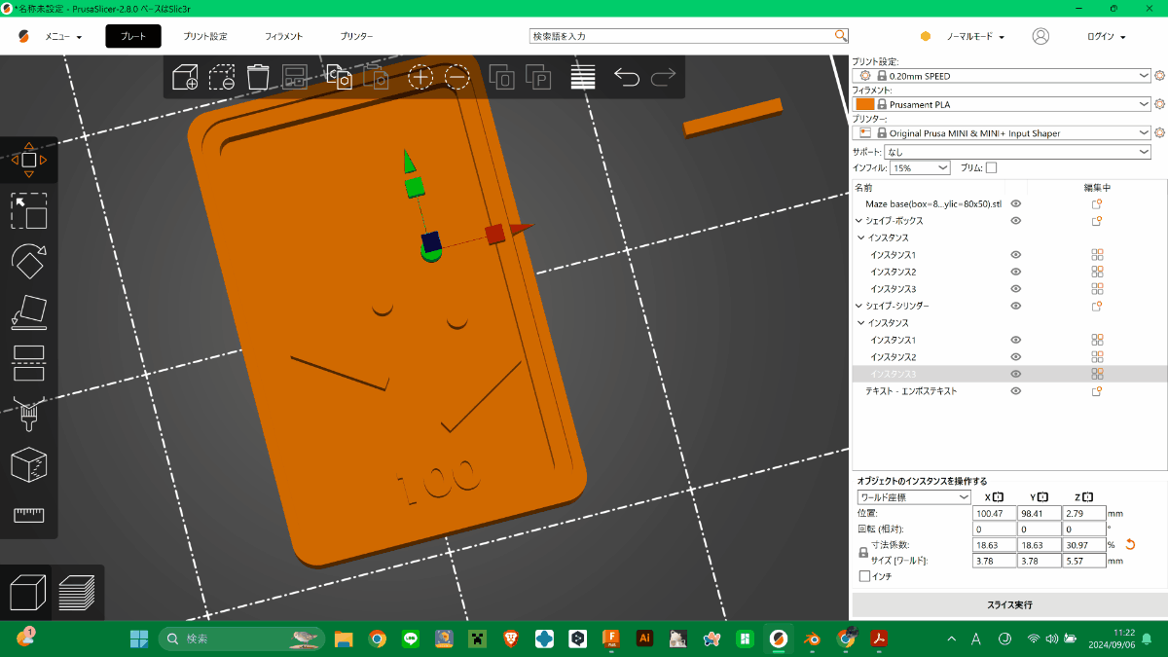Open the ノーマルモード mode dropdown
The image size is (1168, 657).
click(x=975, y=36)
